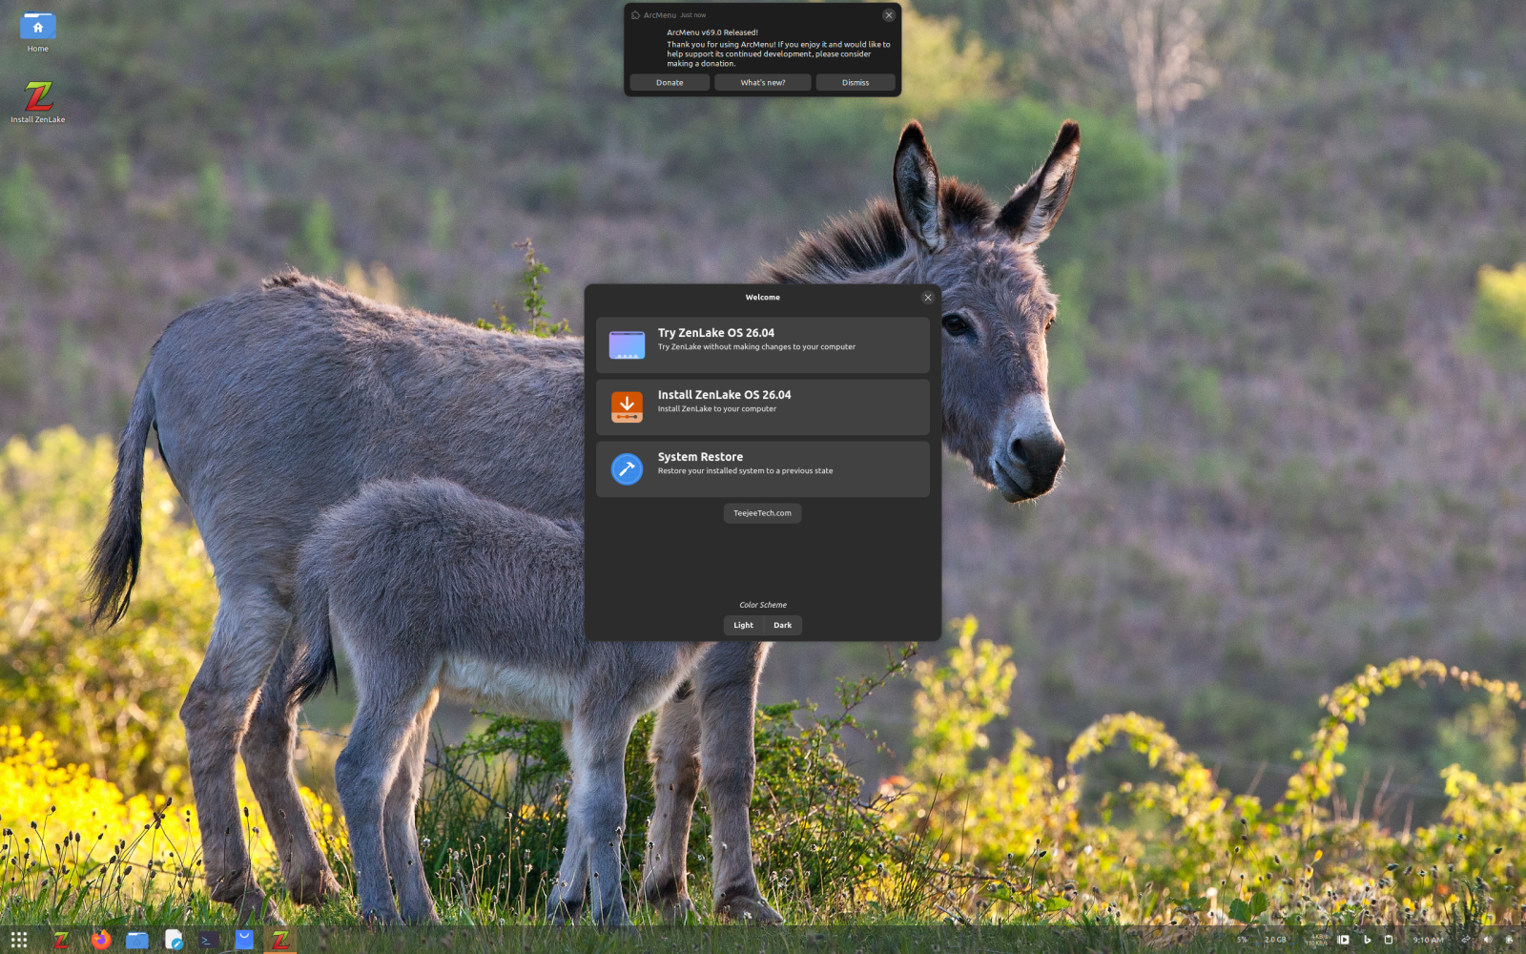Click the Try ZenLake OS desktop icon in the Welcome dialog

click(x=627, y=344)
